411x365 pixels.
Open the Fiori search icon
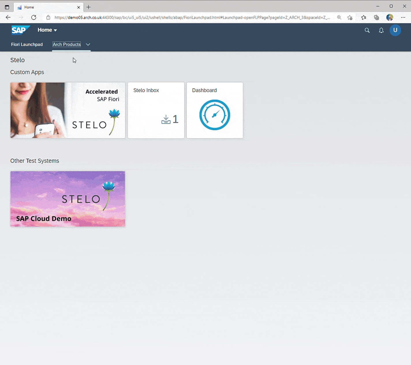367,30
